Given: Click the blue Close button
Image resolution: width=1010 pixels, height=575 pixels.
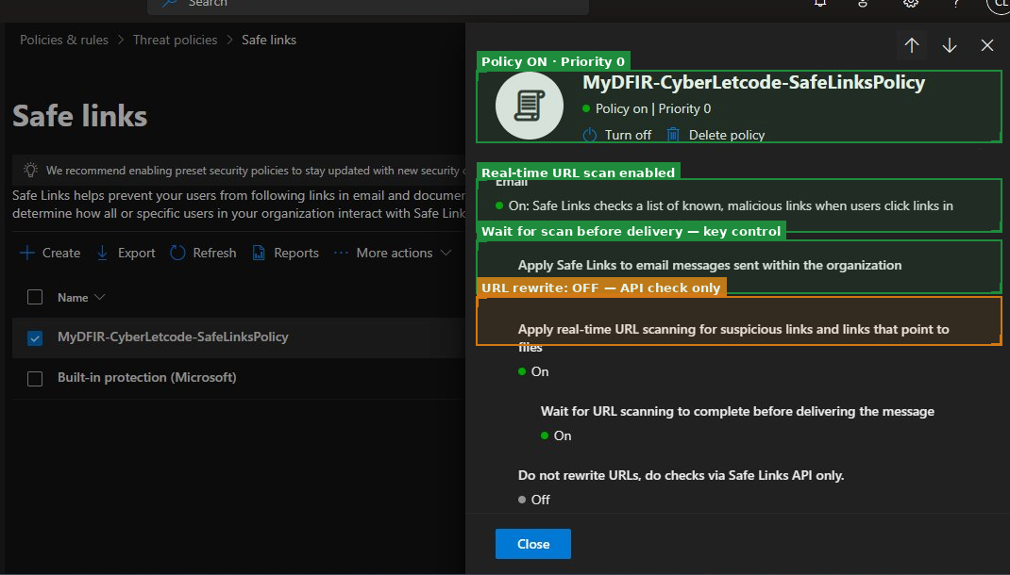Looking at the screenshot, I should 532,544.
